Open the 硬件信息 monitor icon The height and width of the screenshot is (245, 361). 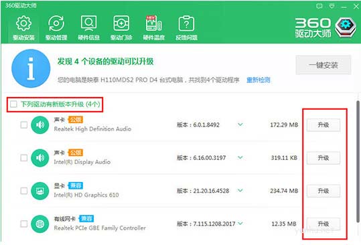click(x=88, y=23)
